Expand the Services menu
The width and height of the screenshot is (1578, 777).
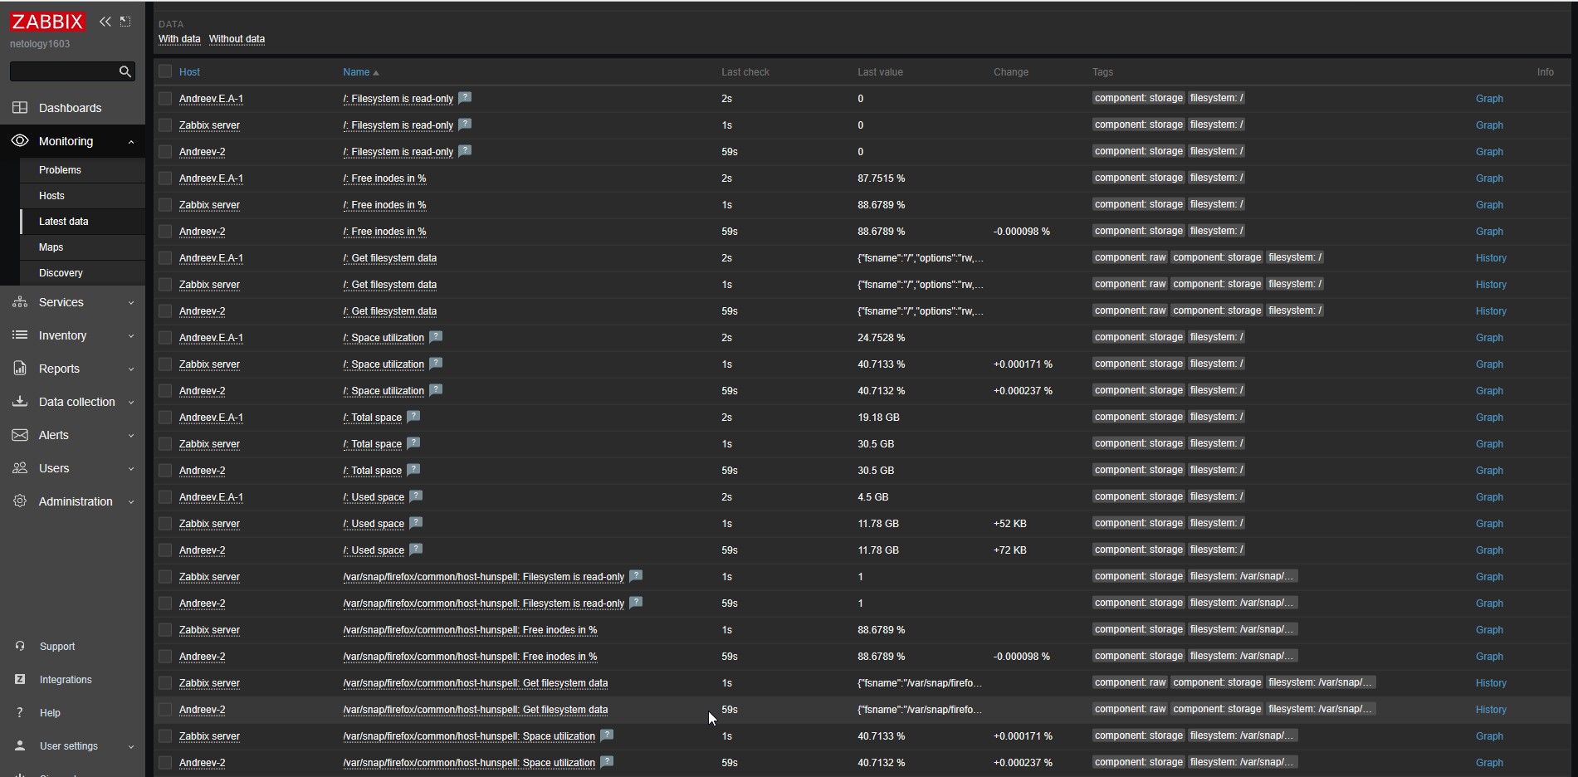click(x=62, y=302)
